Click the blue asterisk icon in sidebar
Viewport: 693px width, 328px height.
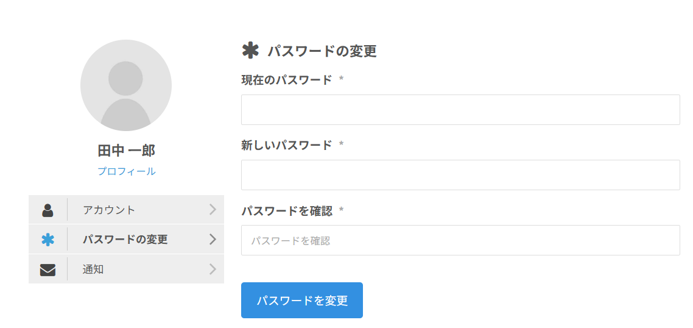47,240
